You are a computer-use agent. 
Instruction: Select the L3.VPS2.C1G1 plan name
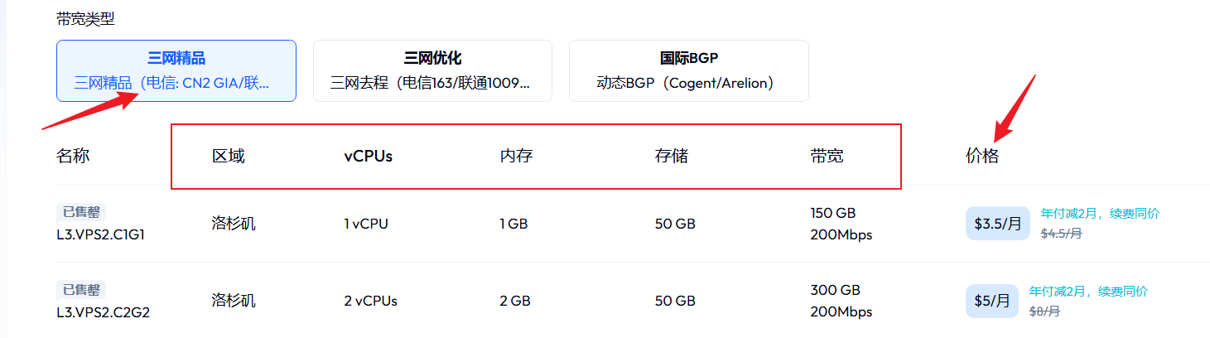[100, 234]
